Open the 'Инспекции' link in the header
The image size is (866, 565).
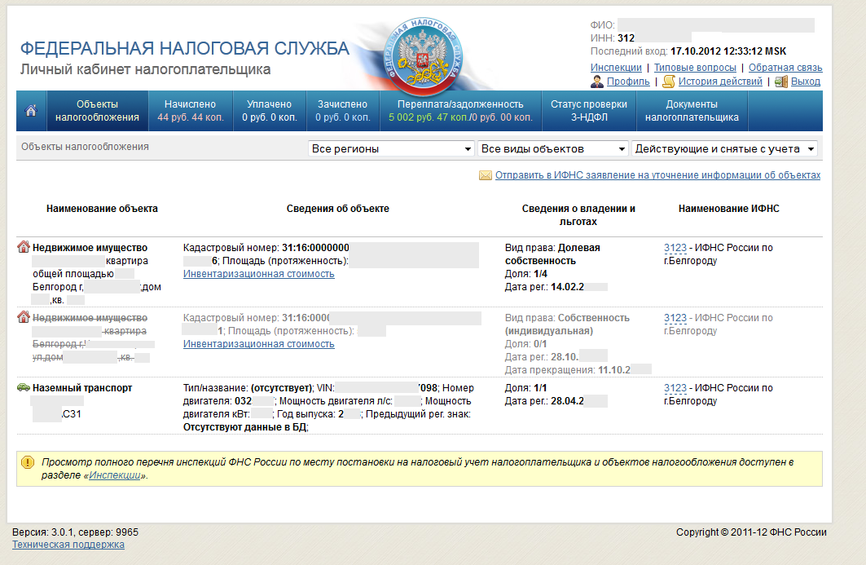pyautogui.click(x=616, y=68)
